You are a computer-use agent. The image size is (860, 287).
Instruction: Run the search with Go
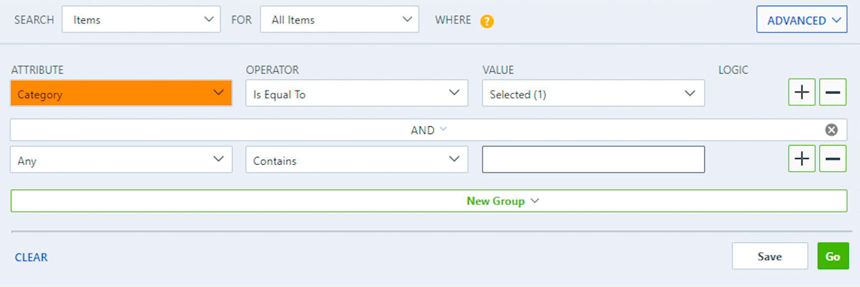(833, 256)
